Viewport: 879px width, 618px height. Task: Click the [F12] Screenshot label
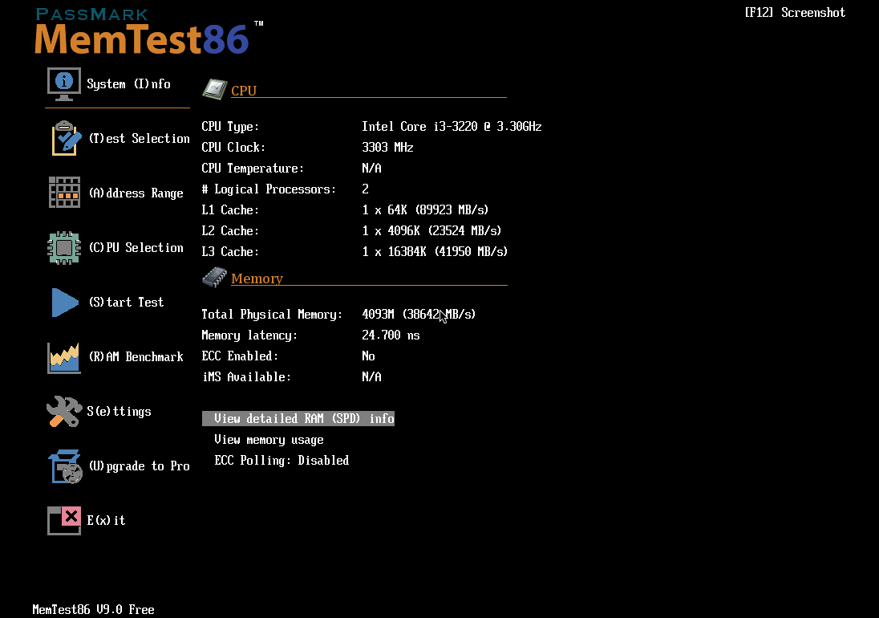pos(795,12)
